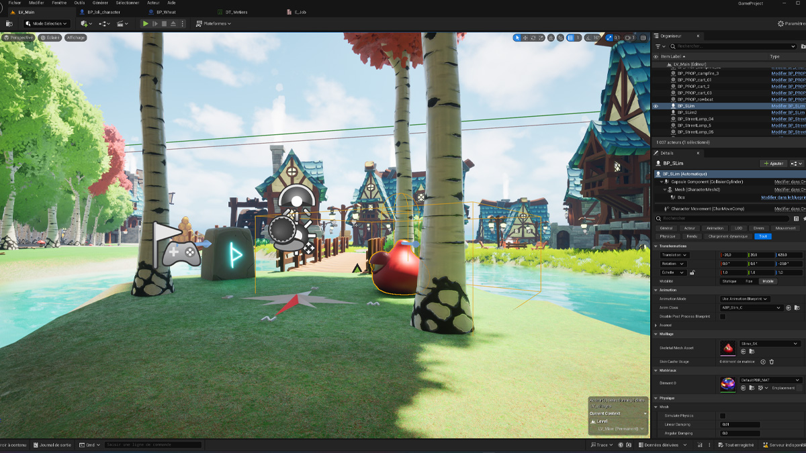This screenshot has height=453, width=806.
Task: Select the viewport Rotate tool
Action: (x=533, y=38)
